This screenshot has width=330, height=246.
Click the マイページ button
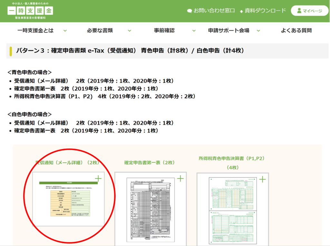point(309,10)
